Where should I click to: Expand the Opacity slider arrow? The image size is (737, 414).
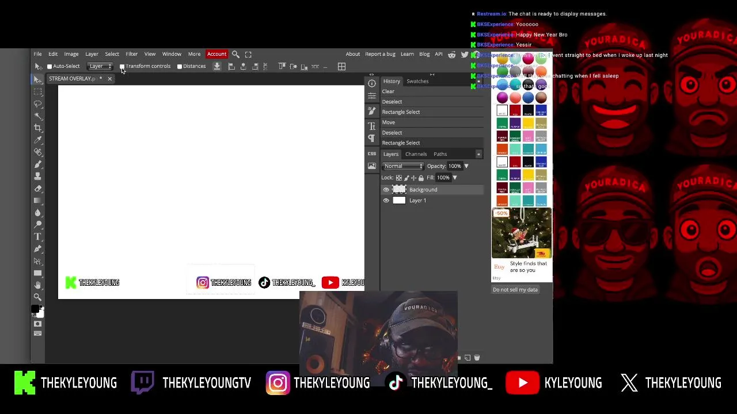click(x=466, y=166)
